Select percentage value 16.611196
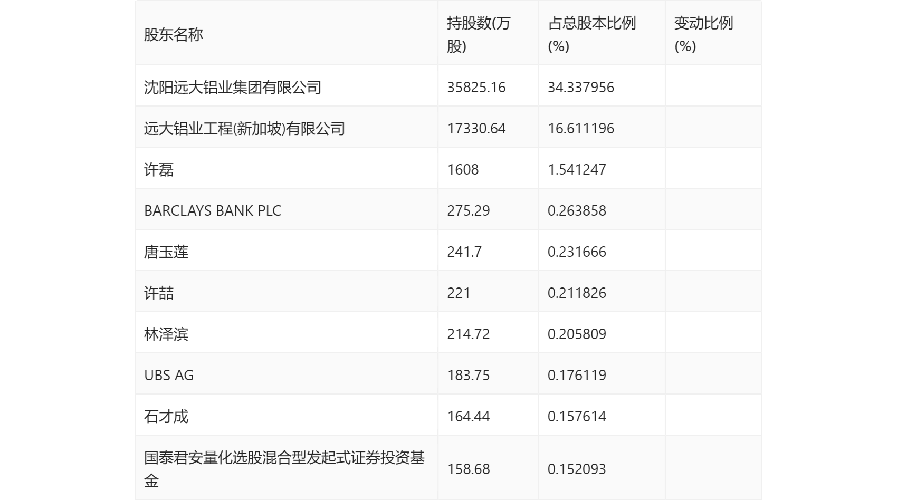The width and height of the screenshot is (897, 500). (x=581, y=128)
